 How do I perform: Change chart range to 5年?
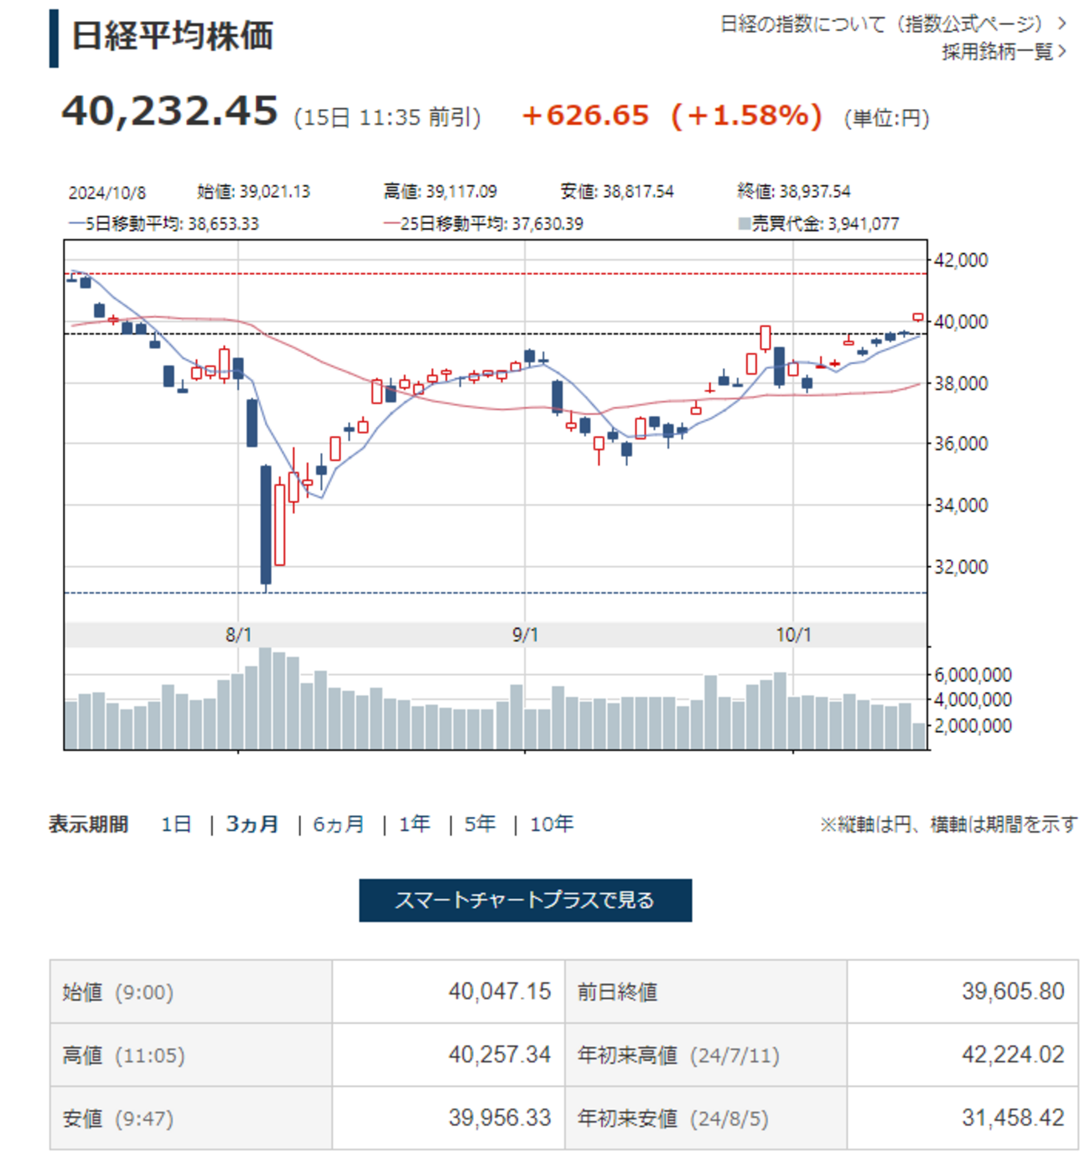pyautogui.click(x=480, y=824)
